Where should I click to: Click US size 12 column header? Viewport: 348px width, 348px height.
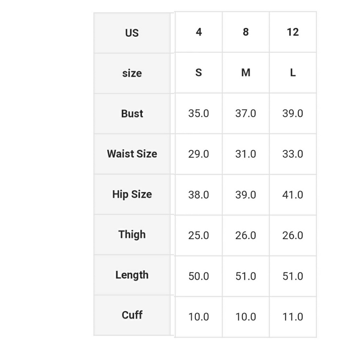click(293, 32)
